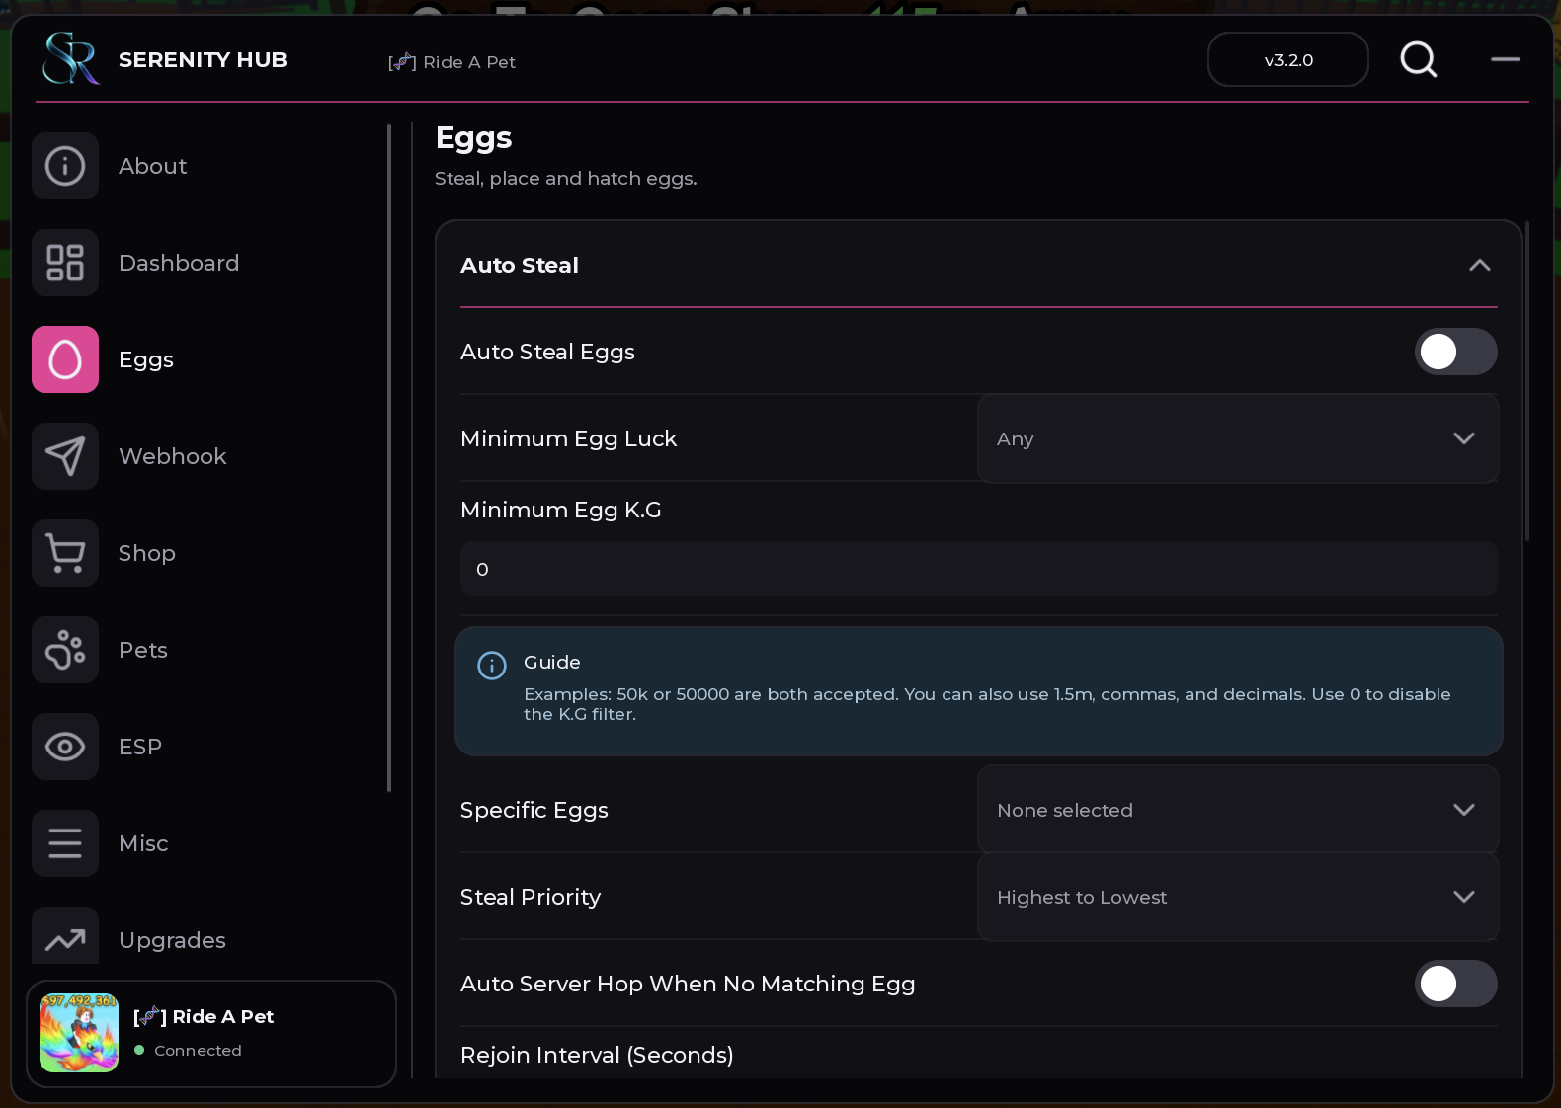
Task: Click the SERENITY HUB title text
Action: pos(203,60)
